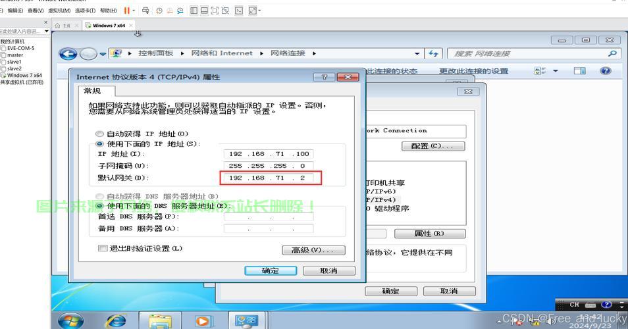Select EVE-COM-S in the library
Viewport: 628px width, 329px height.
[18, 48]
